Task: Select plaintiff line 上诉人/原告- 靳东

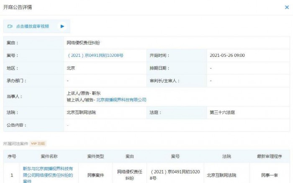Action: 84,93
